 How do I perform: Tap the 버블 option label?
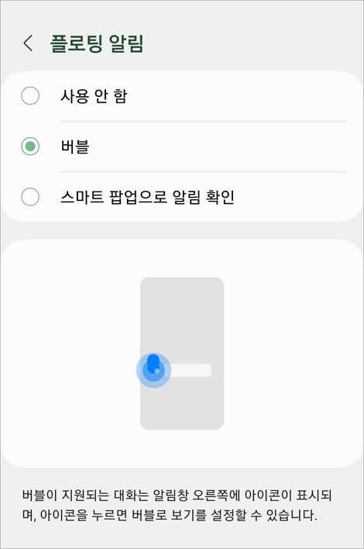(75, 147)
